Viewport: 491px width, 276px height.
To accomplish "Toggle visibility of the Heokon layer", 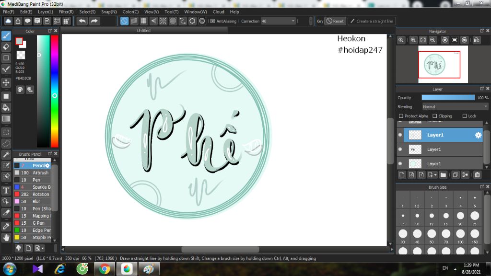I will [400, 121].
